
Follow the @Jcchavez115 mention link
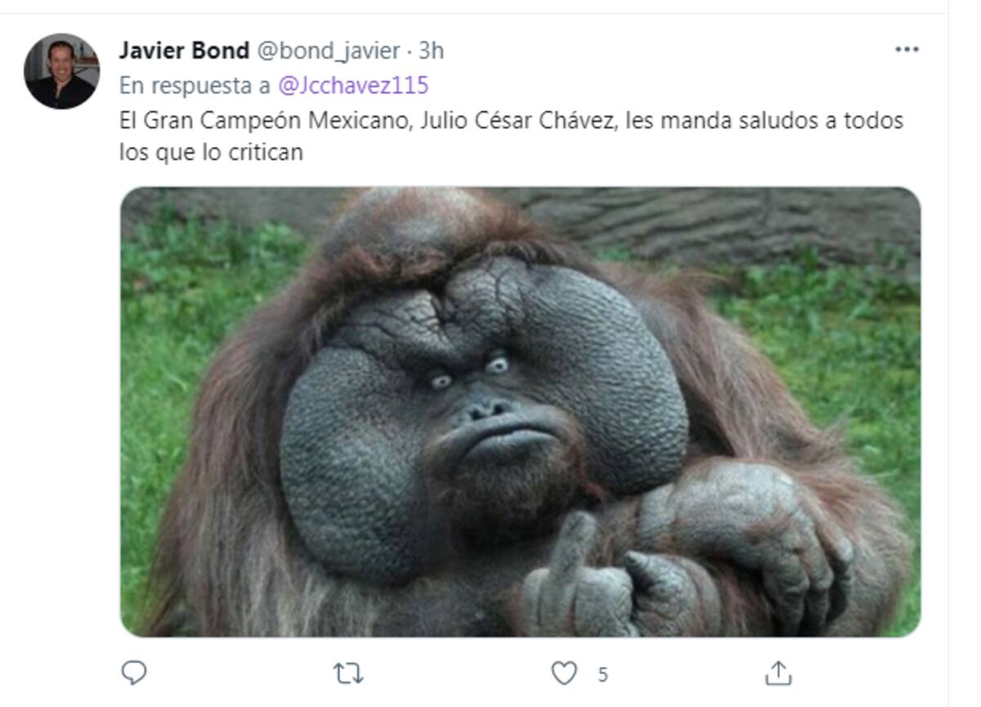[x=353, y=85]
